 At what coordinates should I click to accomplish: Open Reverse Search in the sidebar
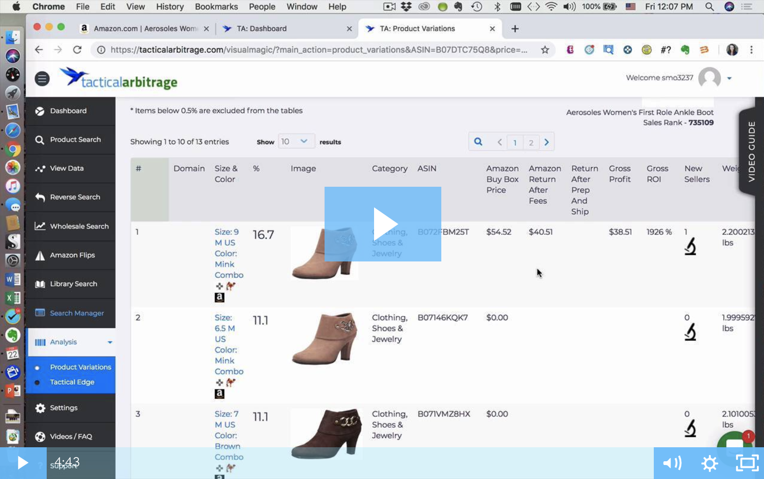pyautogui.click(x=71, y=197)
